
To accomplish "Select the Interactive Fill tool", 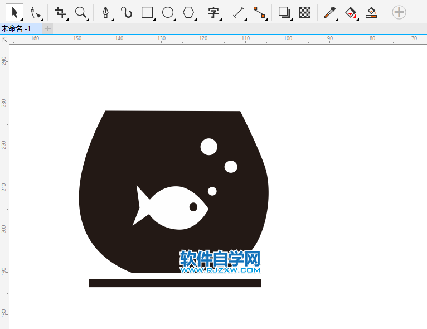I will (x=351, y=12).
